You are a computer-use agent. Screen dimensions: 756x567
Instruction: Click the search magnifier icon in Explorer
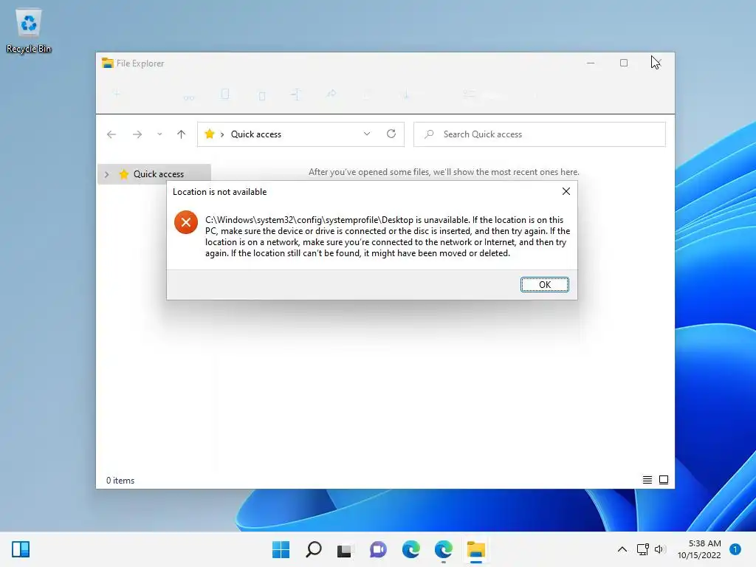point(429,134)
